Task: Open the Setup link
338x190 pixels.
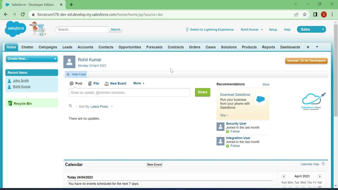Action: pyautogui.click(x=273, y=30)
